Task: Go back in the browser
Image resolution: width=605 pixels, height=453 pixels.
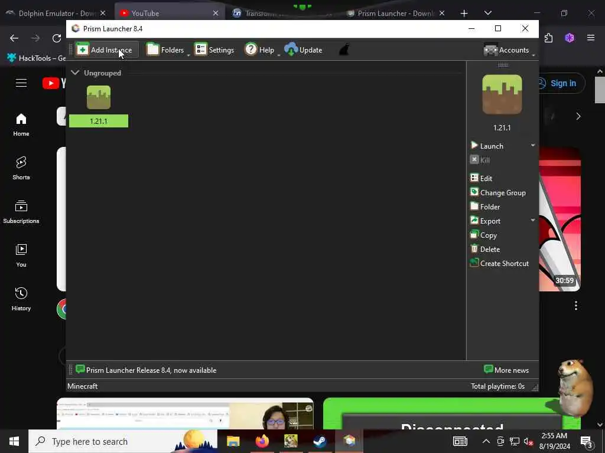Action: click(x=14, y=38)
